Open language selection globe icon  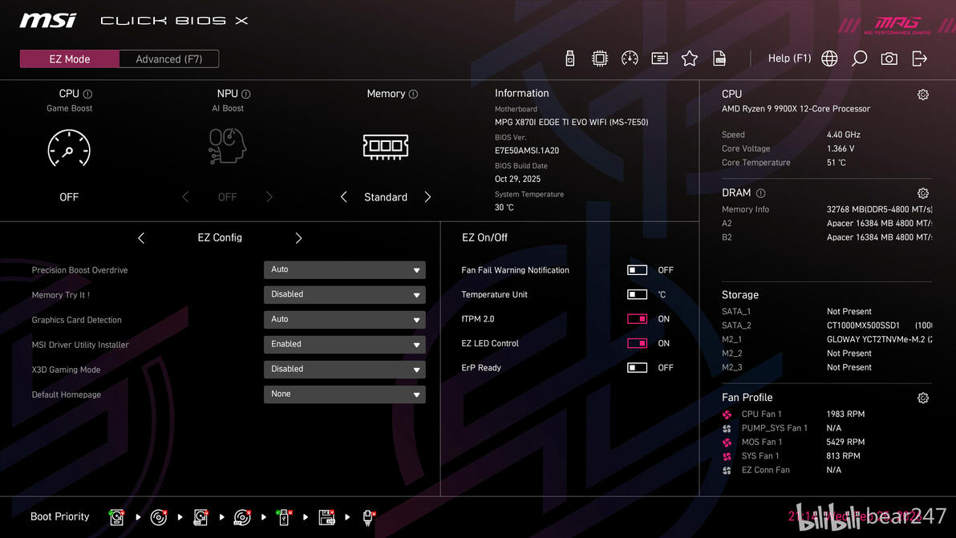pos(829,59)
